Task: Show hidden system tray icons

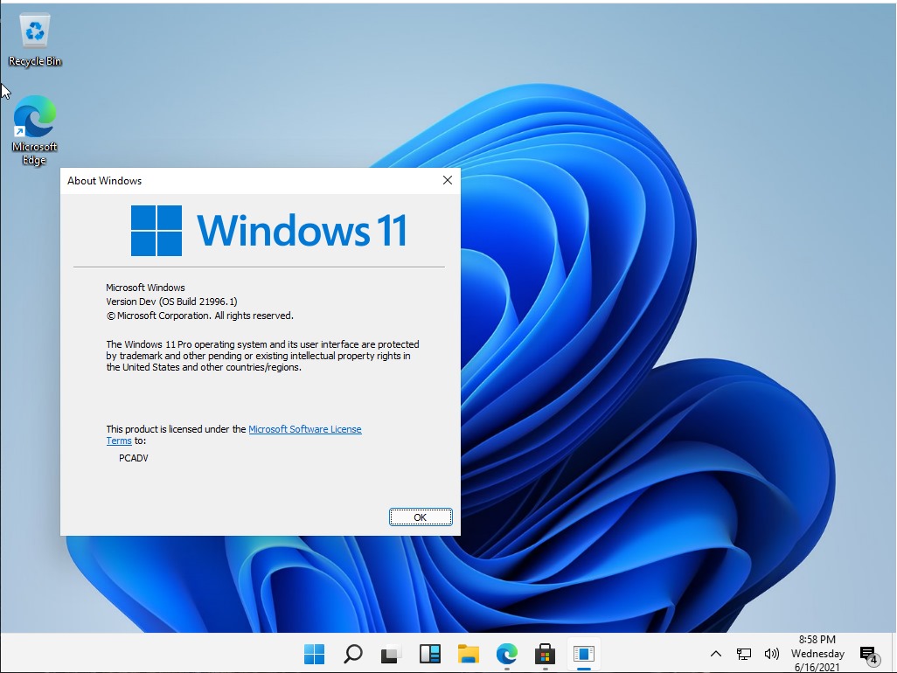Action: pos(715,653)
